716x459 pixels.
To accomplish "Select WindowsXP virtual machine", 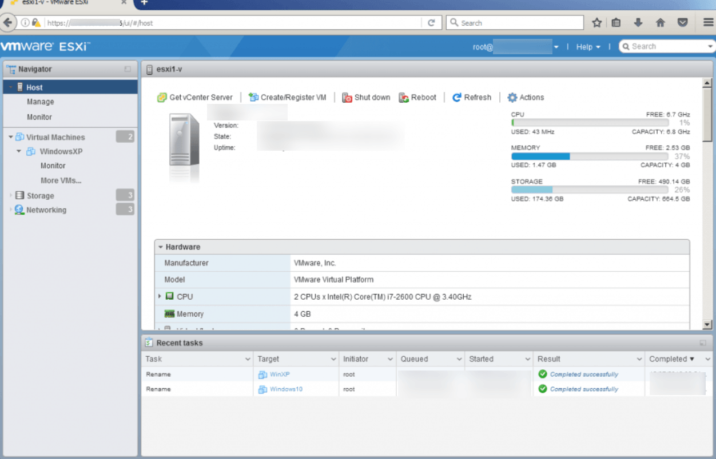I will coord(61,152).
